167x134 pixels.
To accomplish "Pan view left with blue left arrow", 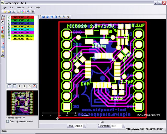I will click(x=43, y=17).
